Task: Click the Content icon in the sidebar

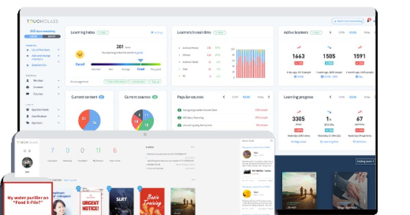Action: pos(28,87)
